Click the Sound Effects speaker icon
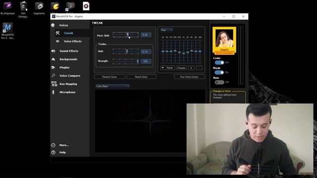Image resolution: width=317 pixels, height=178 pixels. (x=53, y=51)
